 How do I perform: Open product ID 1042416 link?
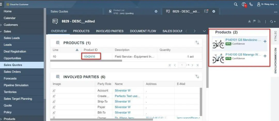tap(89, 57)
